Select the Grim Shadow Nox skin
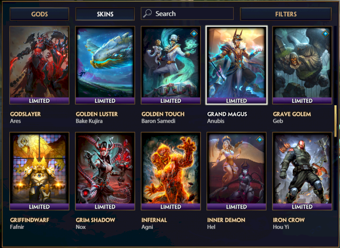 (x=105, y=171)
